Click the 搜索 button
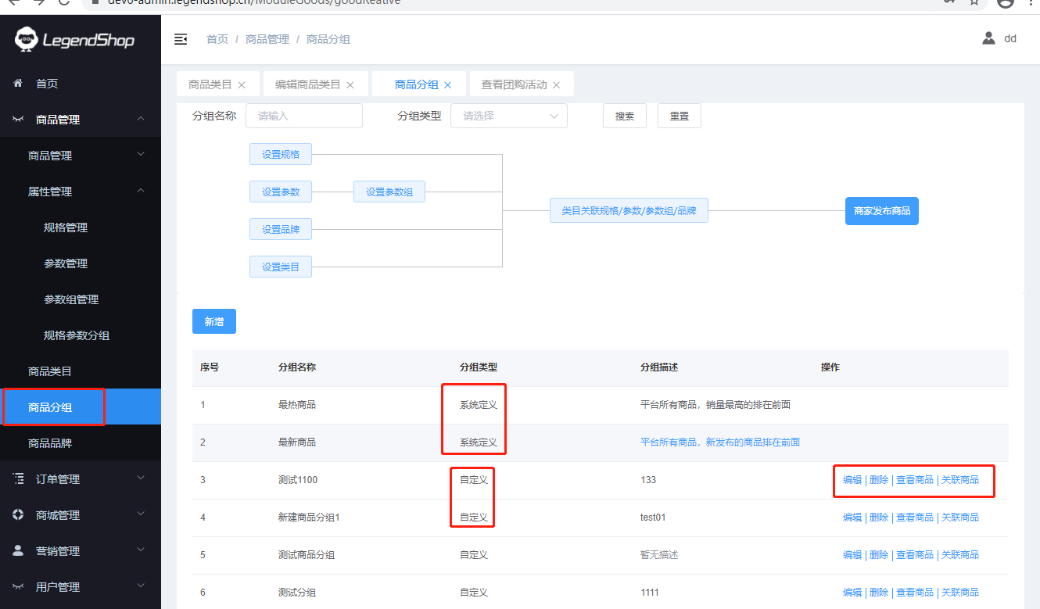Screen dimensions: 1040x609 click(x=624, y=116)
